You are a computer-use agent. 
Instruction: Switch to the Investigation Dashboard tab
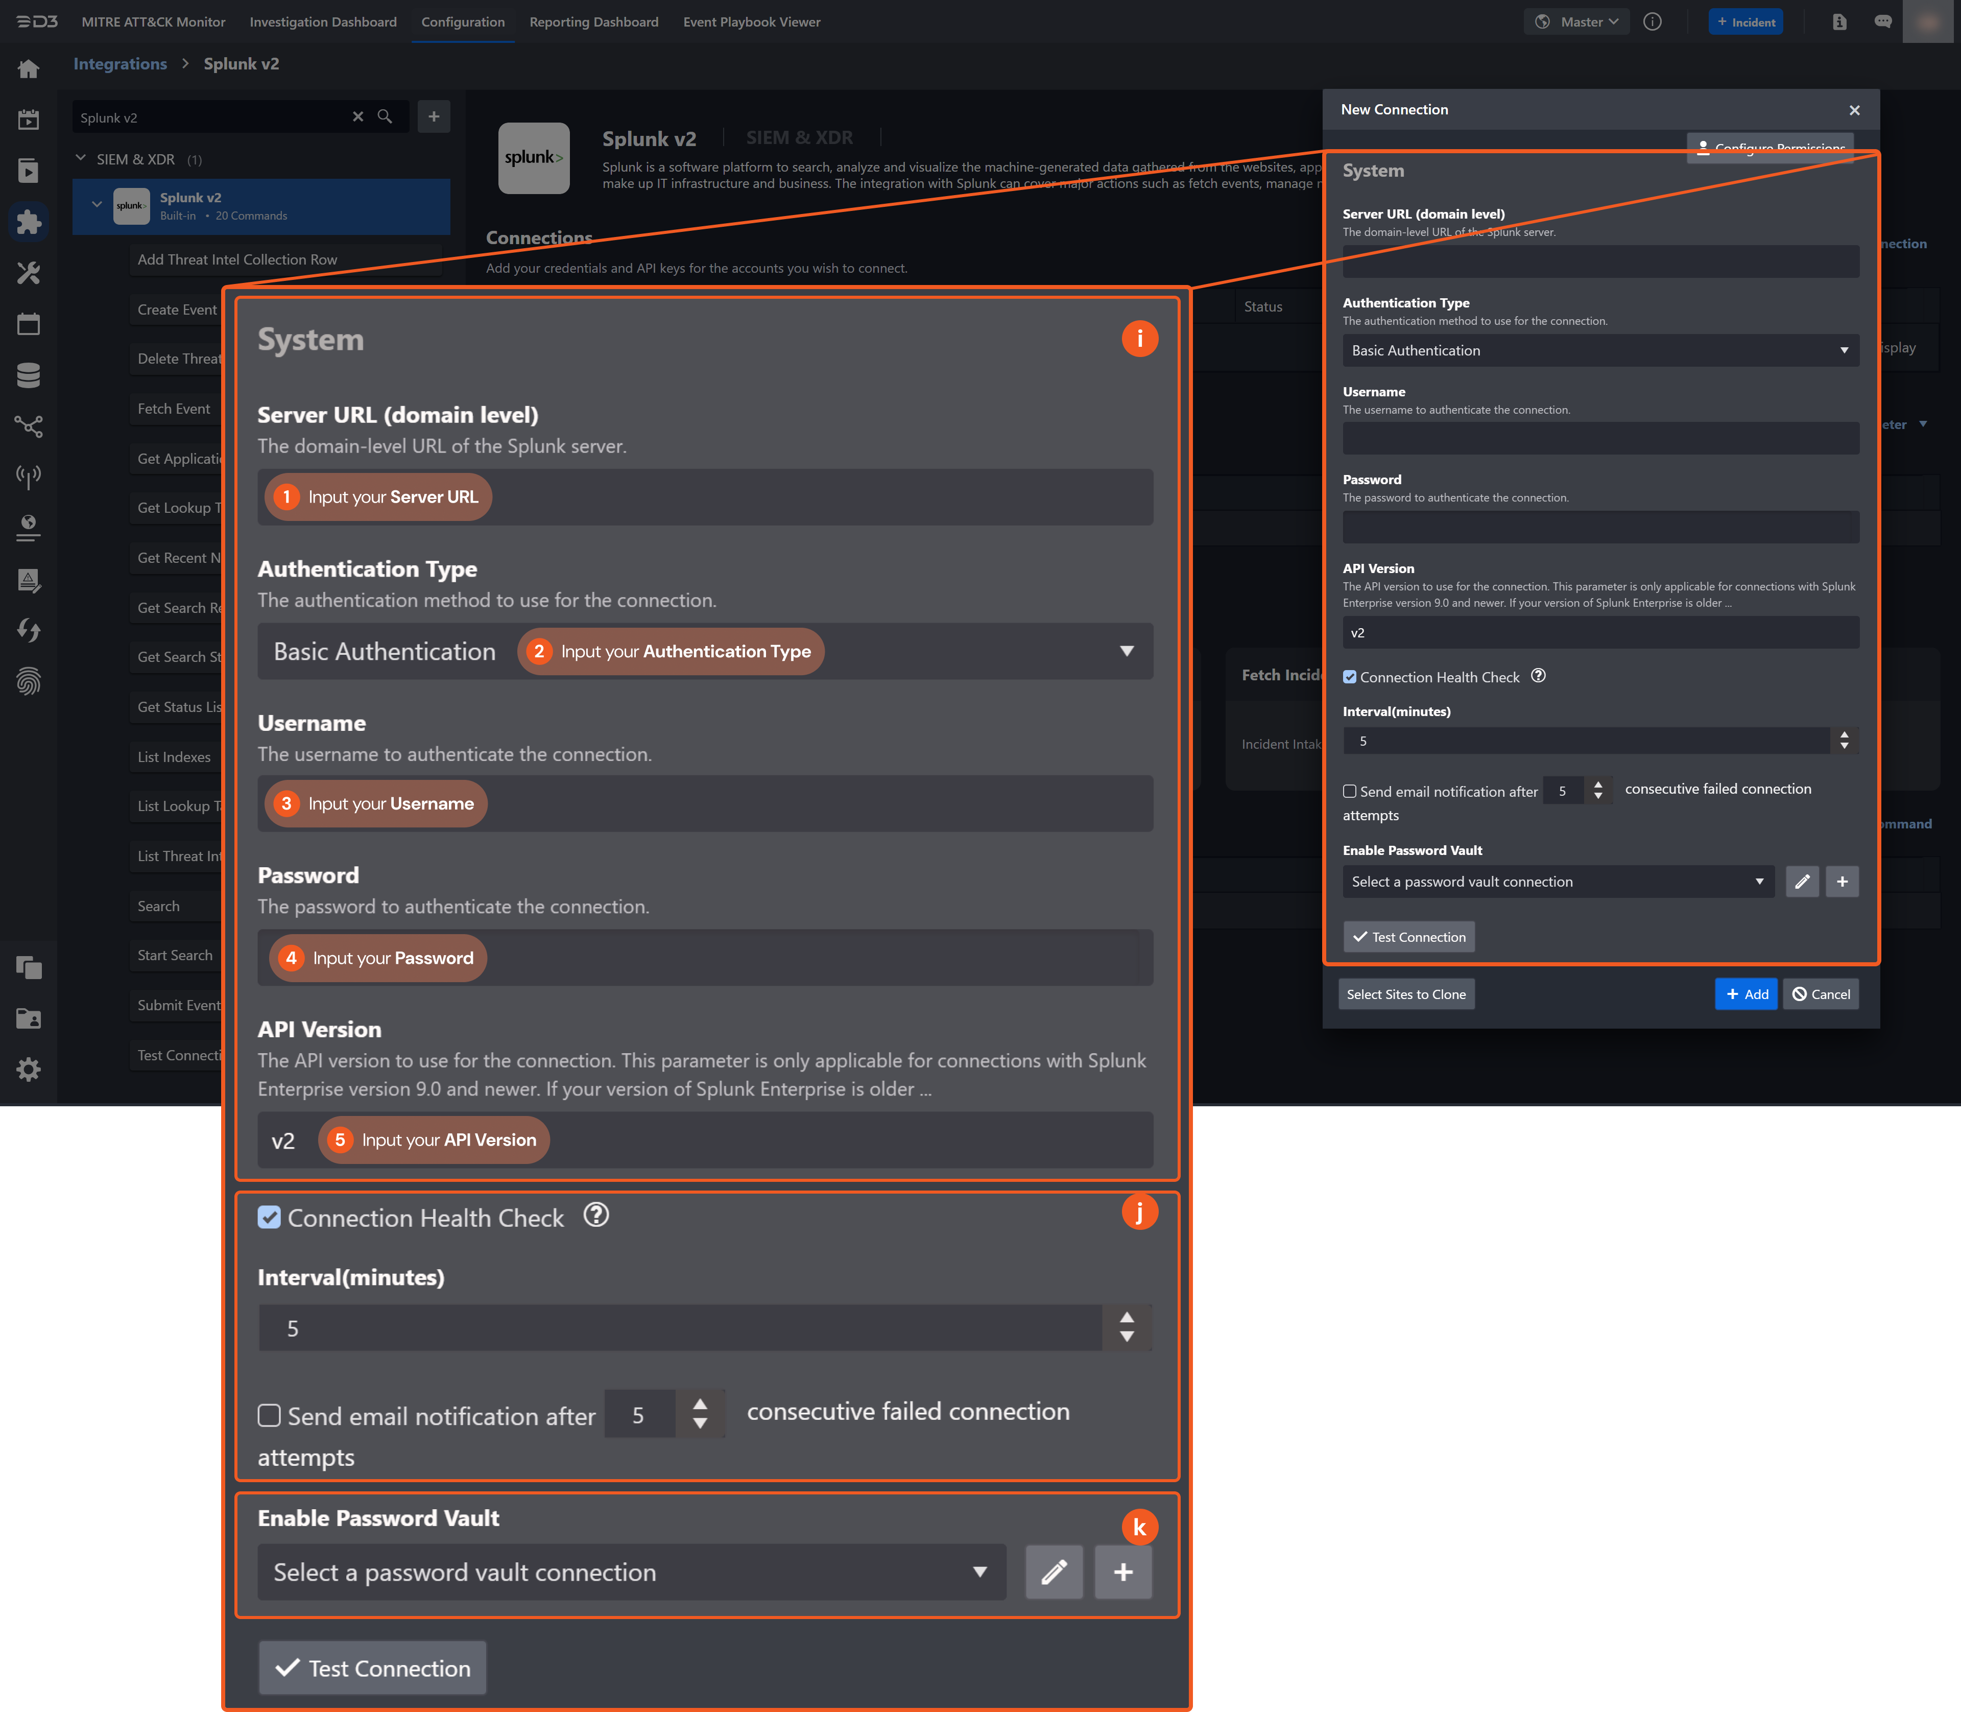[x=323, y=22]
